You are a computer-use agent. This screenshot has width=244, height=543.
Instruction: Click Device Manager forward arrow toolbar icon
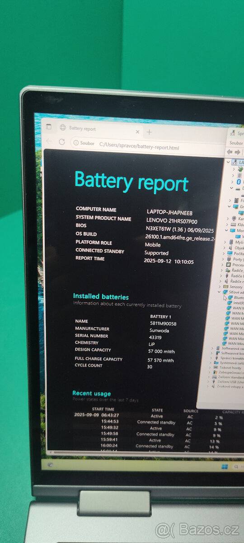click(237, 152)
